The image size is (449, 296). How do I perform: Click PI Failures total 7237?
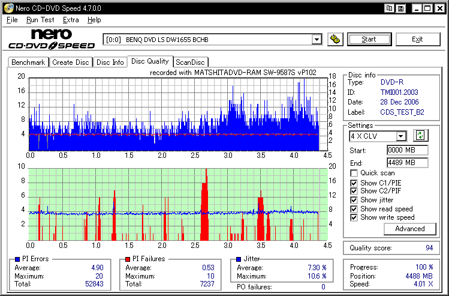click(x=206, y=284)
